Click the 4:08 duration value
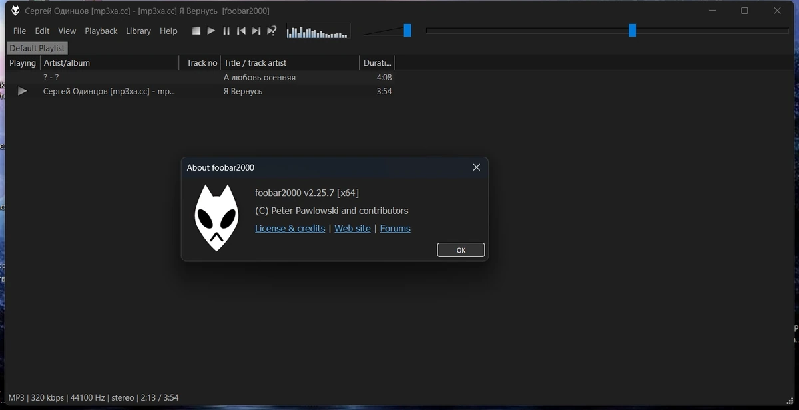 click(x=384, y=78)
